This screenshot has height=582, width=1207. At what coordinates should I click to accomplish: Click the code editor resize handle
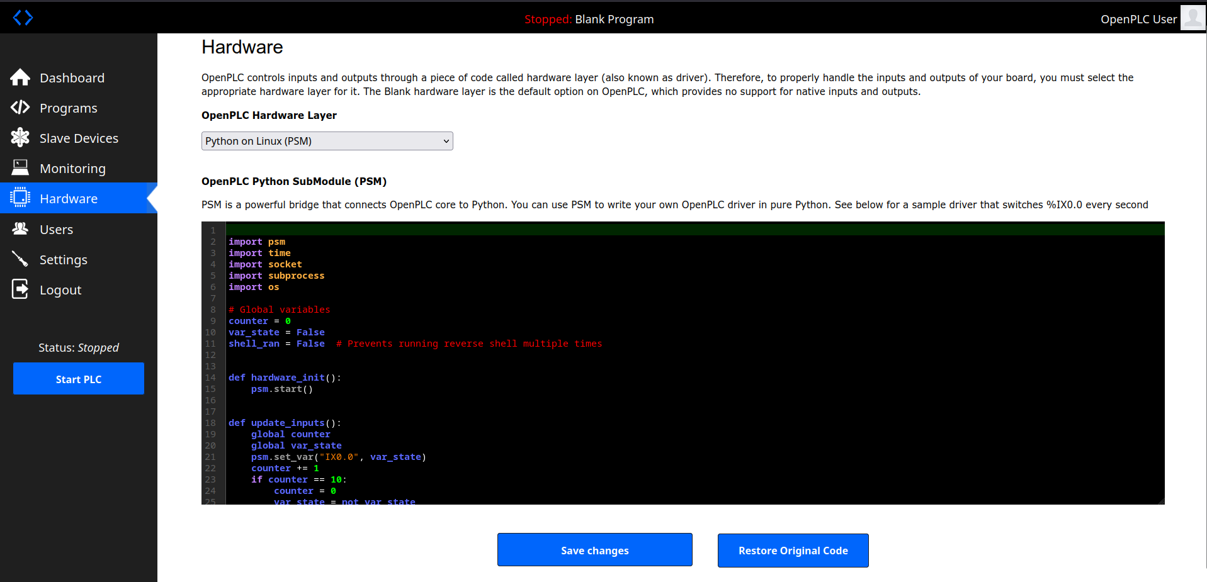tap(1160, 501)
